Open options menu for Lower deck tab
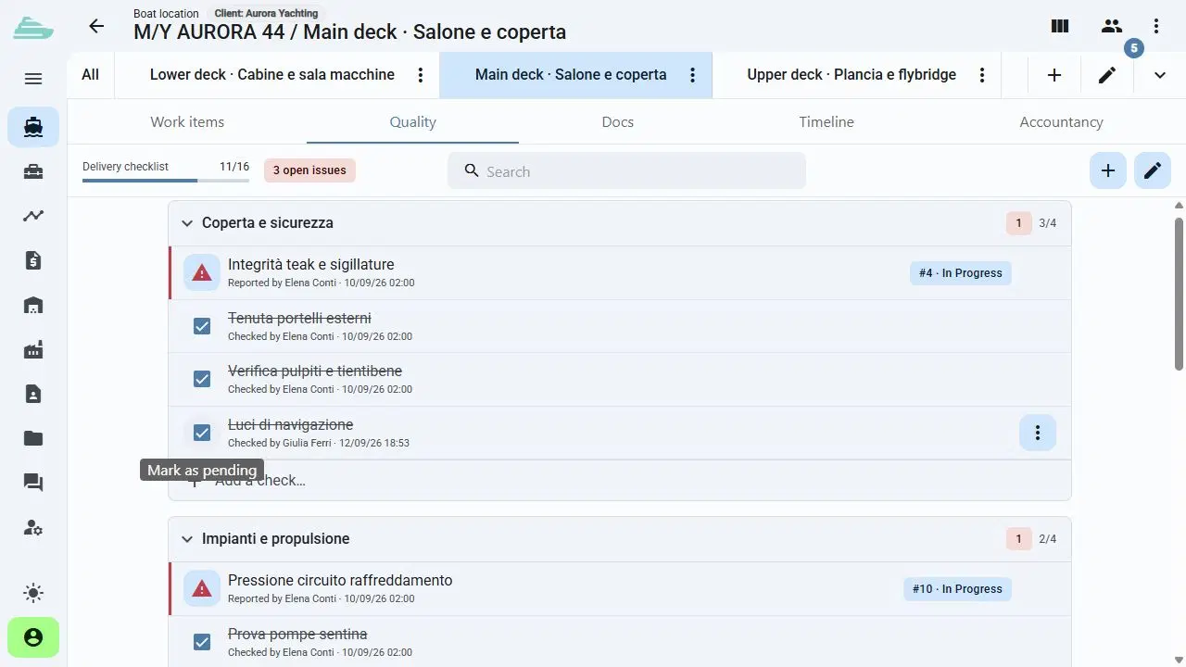This screenshot has width=1186, height=667. point(421,75)
